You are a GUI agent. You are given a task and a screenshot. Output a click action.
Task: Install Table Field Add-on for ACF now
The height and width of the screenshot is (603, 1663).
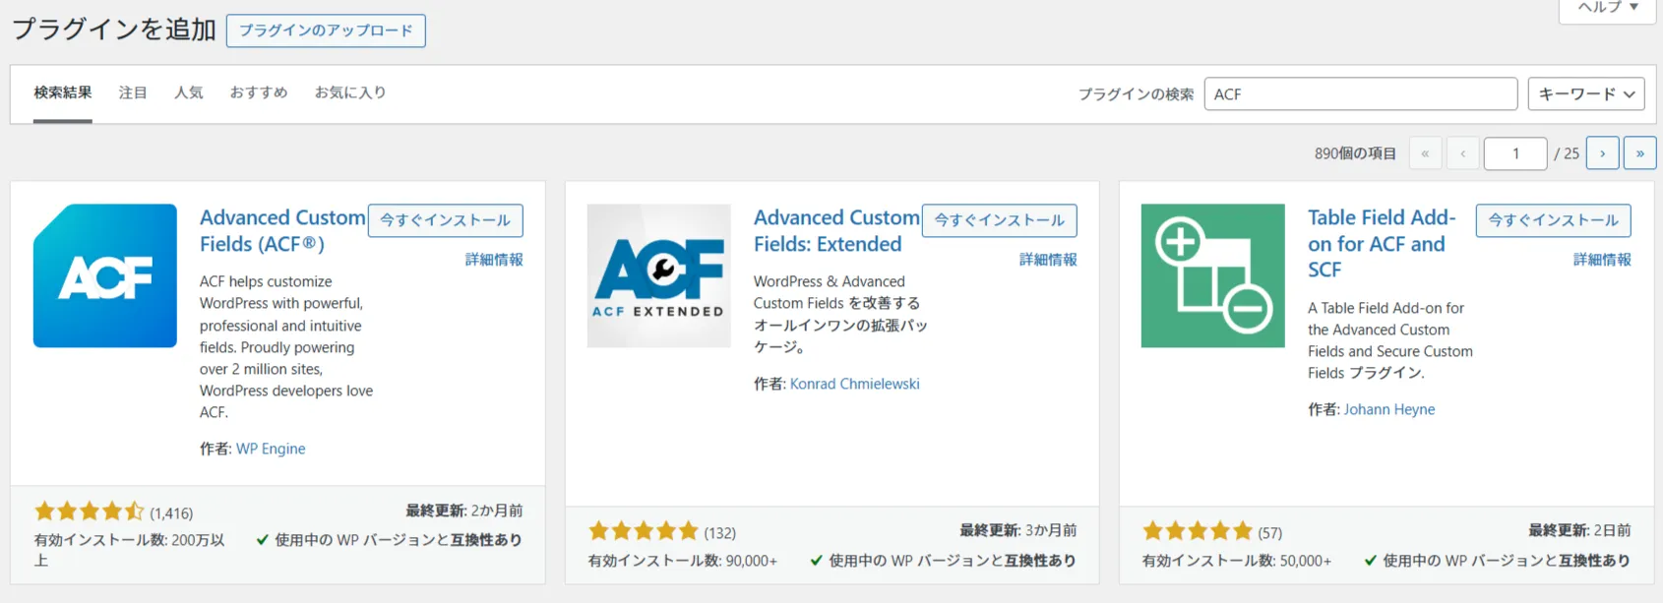1554,220
